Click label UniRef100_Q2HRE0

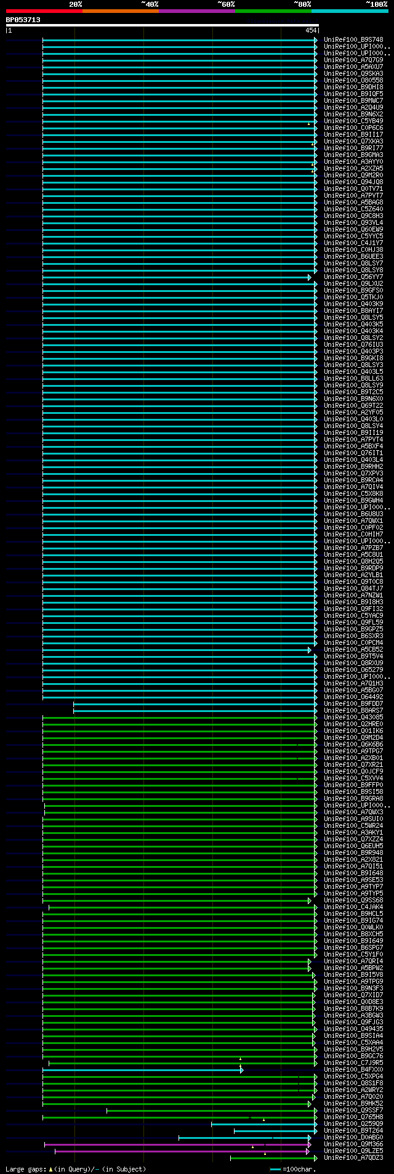coord(353,724)
